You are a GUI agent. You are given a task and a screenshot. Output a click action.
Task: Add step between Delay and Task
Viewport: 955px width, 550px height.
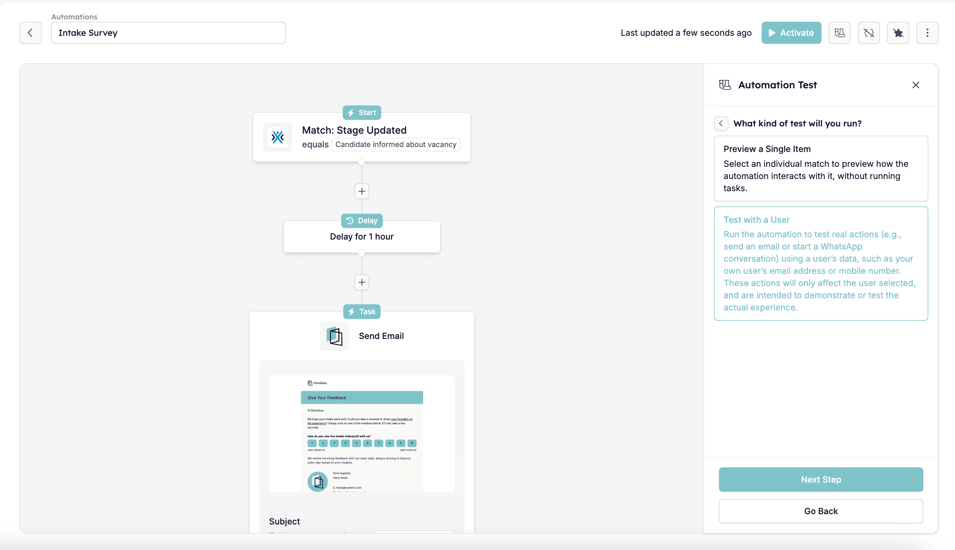[362, 282]
